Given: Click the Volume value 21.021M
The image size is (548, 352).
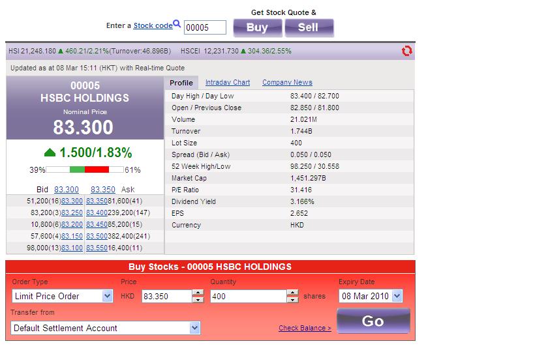Looking at the screenshot, I should click(x=303, y=119).
